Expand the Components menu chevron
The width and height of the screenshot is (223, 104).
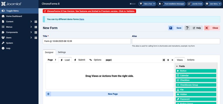pyautogui.click(x=31, y=32)
